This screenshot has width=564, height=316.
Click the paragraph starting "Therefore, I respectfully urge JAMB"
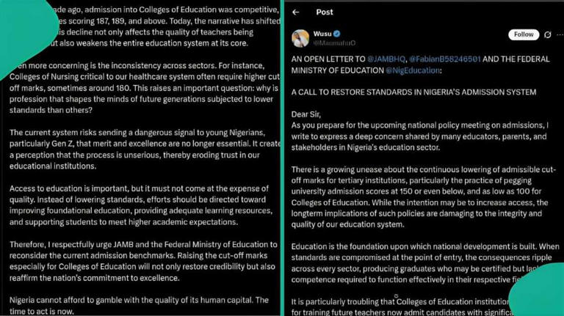[x=143, y=261]
